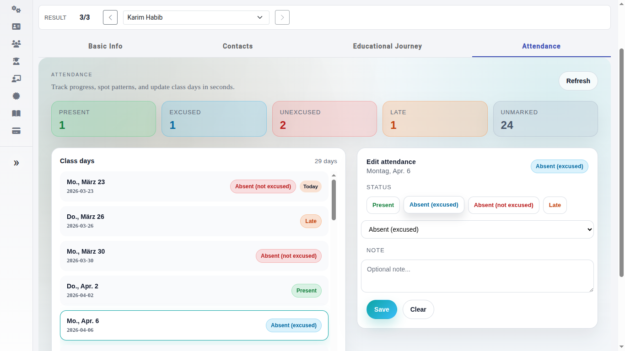
Task: Click the page vertical scrollbar
Action: tap(621, 162)
